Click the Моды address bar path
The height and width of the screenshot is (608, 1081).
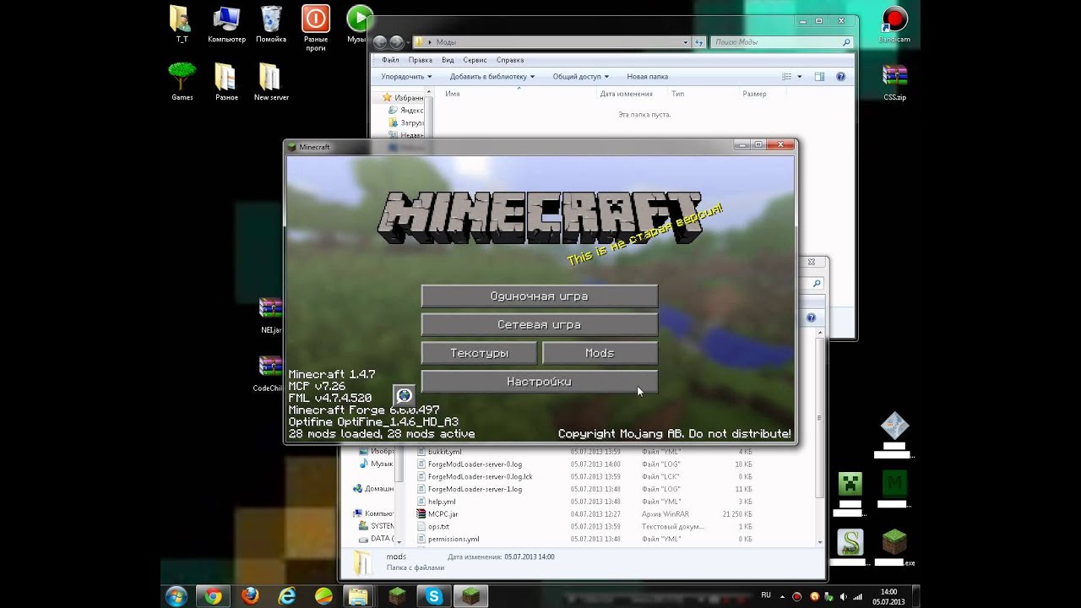coord(447,41)
